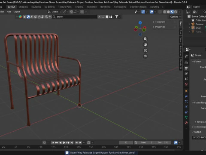206x155 pixels.
Task: Toggle the Stereoscopy checkbox
Action: 196,127
